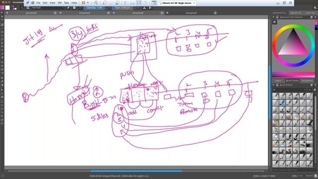Open VMware VM menu
This screenshot has height=179, width=318.
click(x=60, y=3)
